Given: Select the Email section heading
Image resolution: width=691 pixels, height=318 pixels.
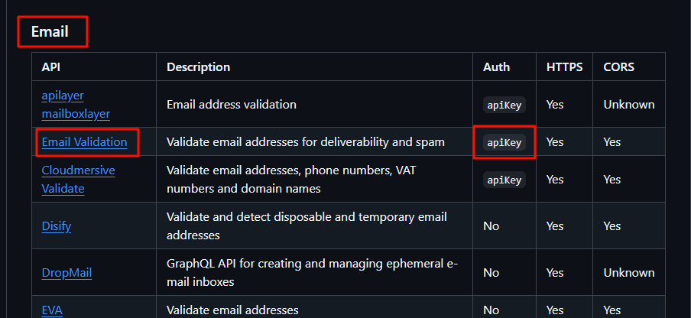Looking at the screenshot, I should (50, 31).
